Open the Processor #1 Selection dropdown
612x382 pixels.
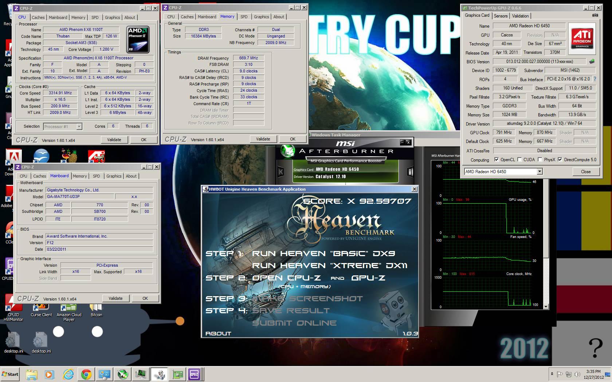[x=79, y=127]
